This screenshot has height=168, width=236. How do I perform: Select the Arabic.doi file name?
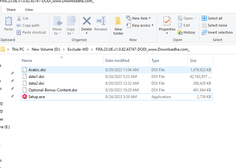click(x=37, y=70)
